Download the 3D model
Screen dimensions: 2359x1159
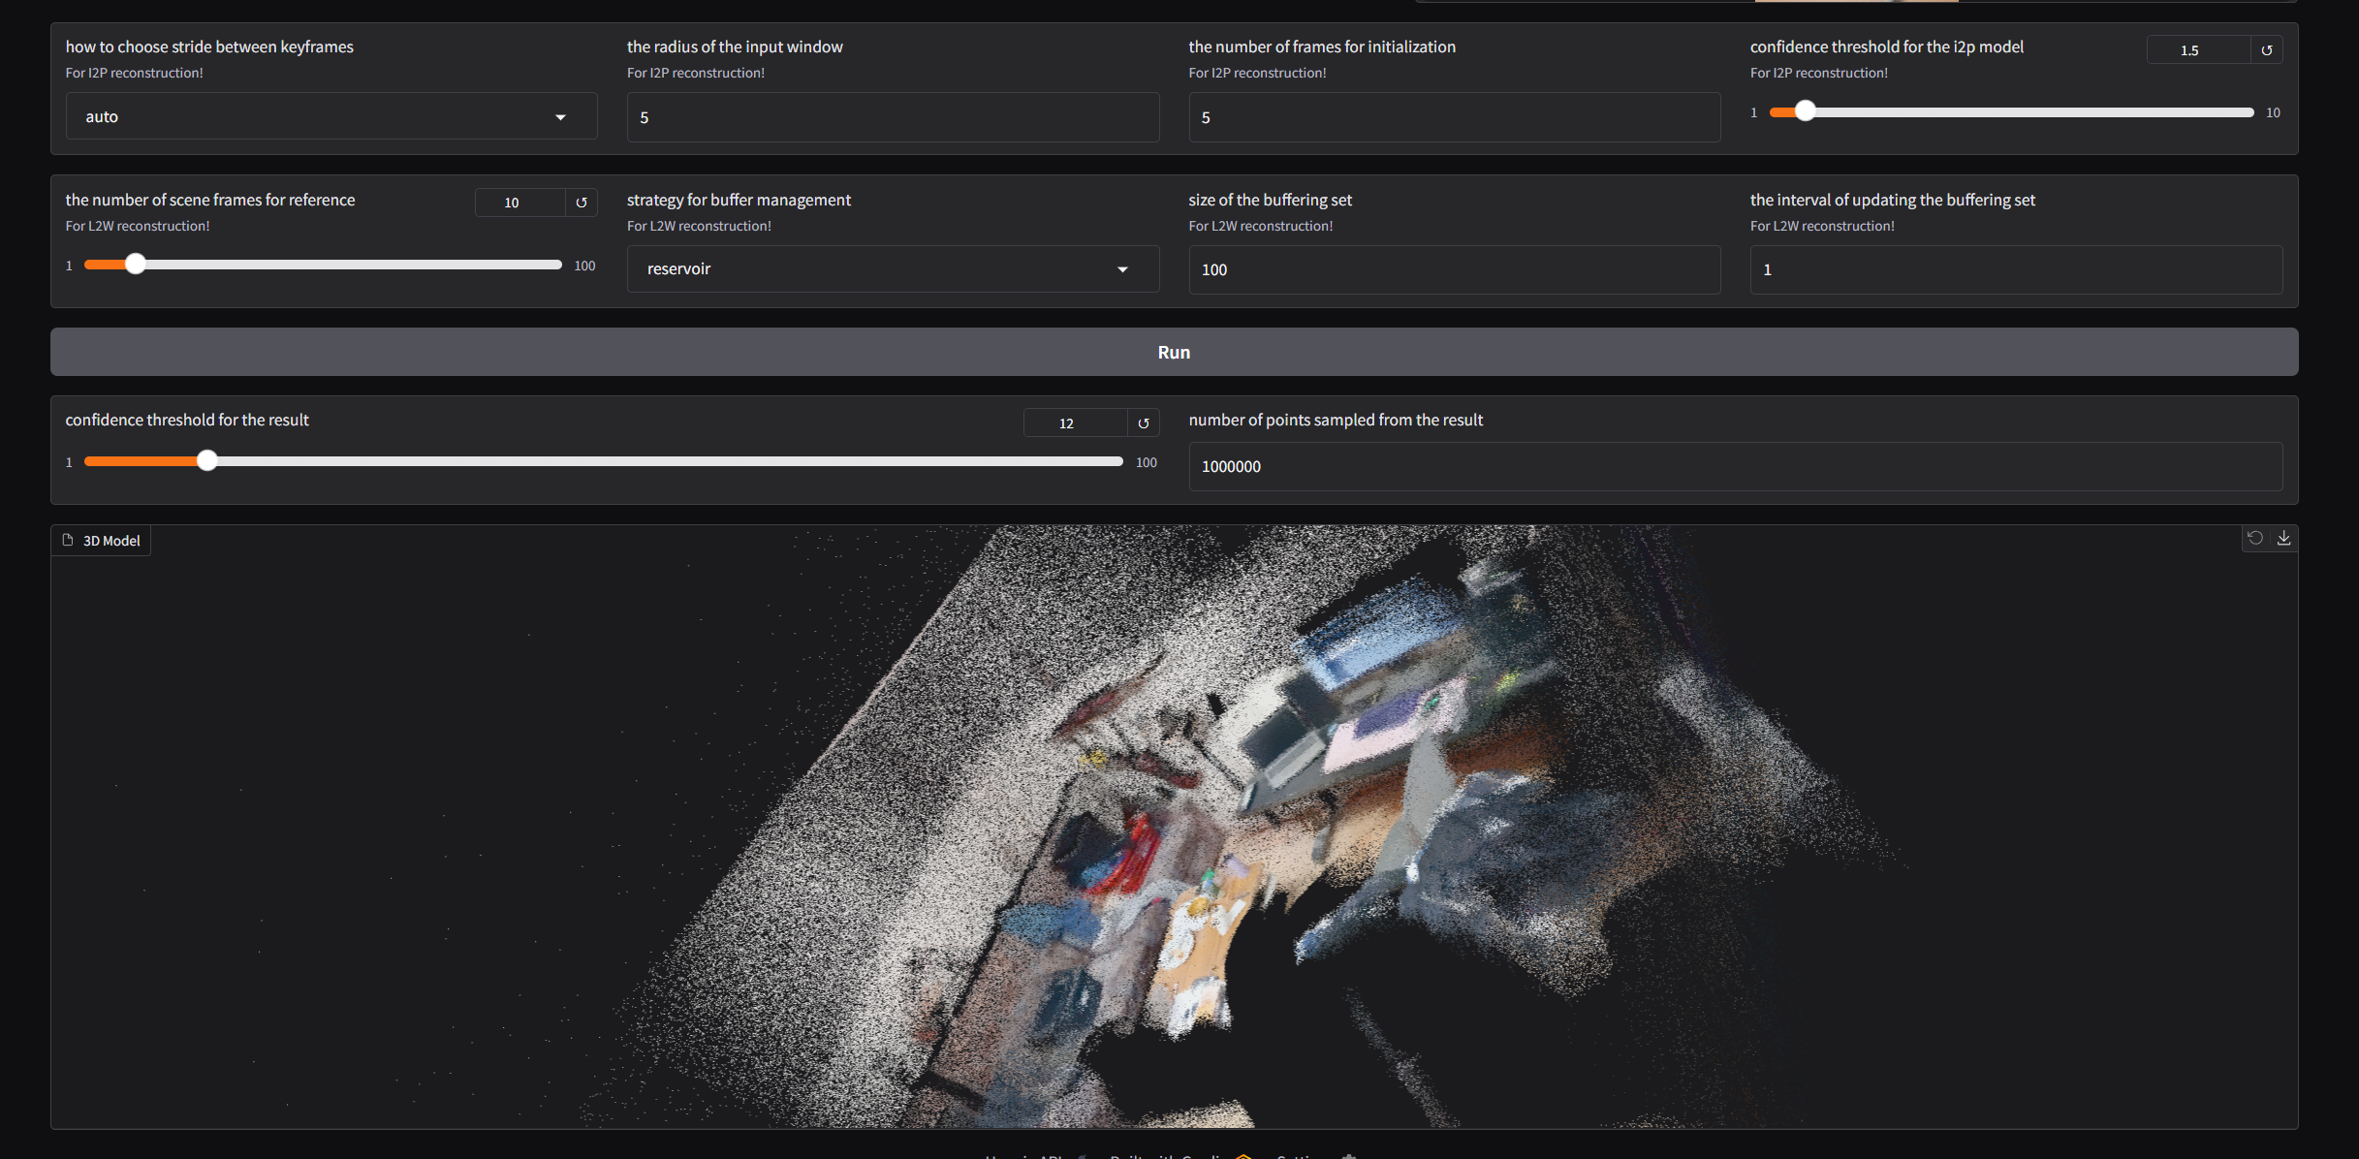2284,538
